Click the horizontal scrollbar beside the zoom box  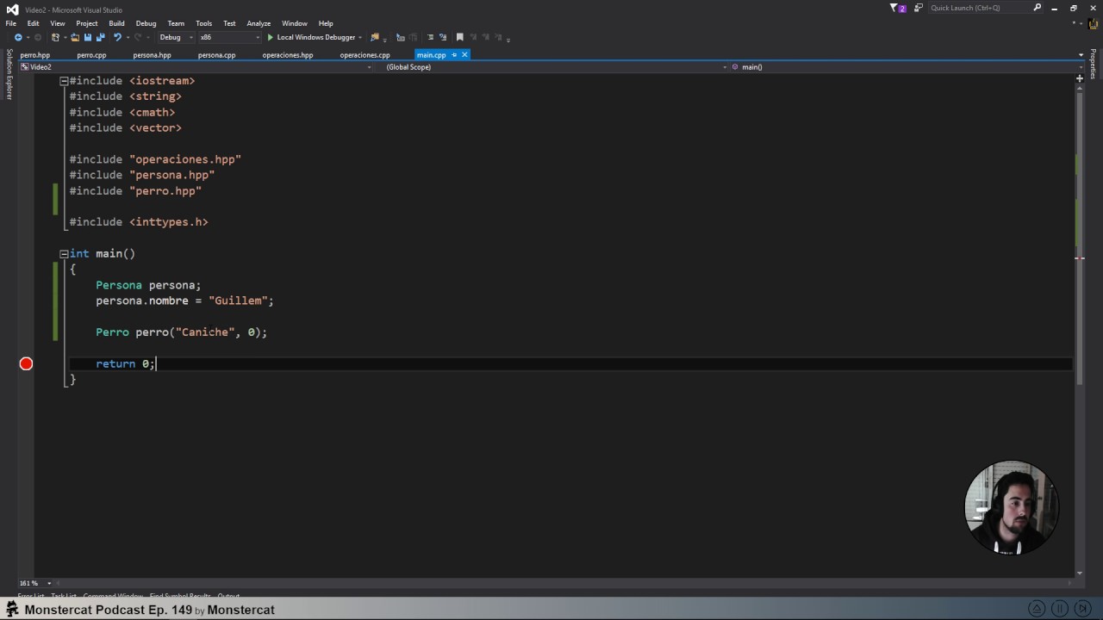564,583
